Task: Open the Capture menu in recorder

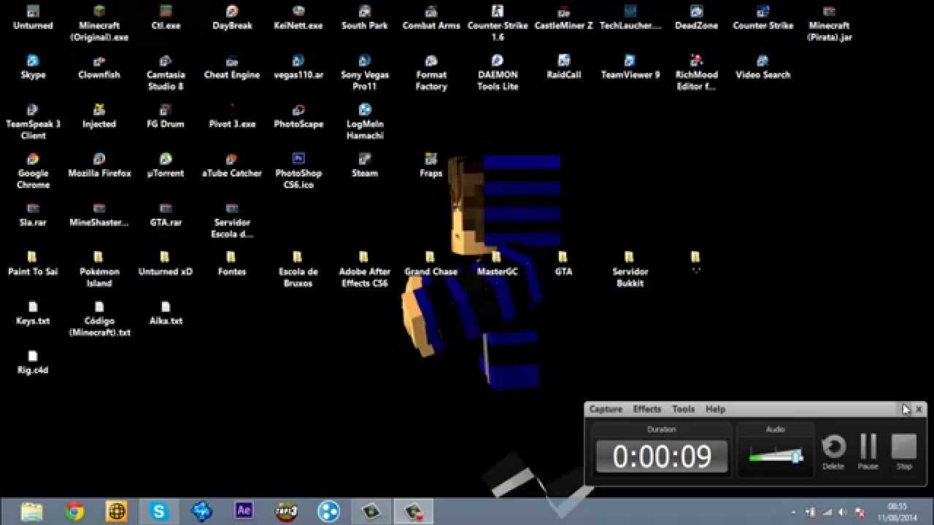Action: point(606,409)
